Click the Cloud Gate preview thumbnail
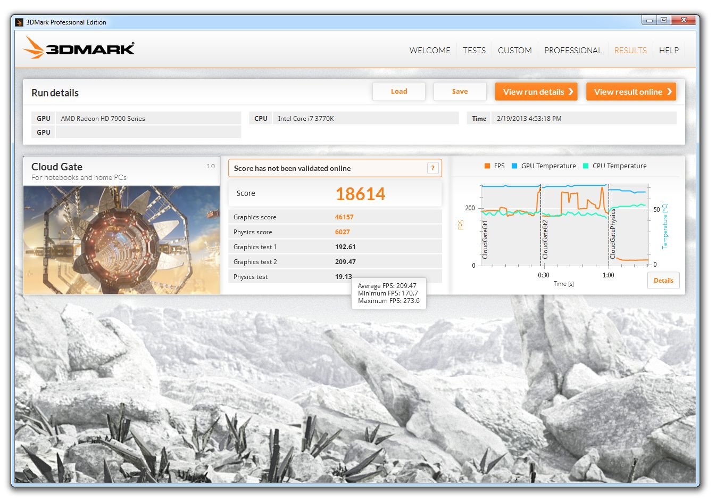The image size is (716, 501). click(121, 240)
